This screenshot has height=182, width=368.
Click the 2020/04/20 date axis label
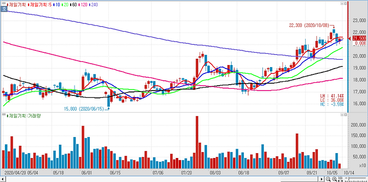pyautogui.click(x=15, y=173)
